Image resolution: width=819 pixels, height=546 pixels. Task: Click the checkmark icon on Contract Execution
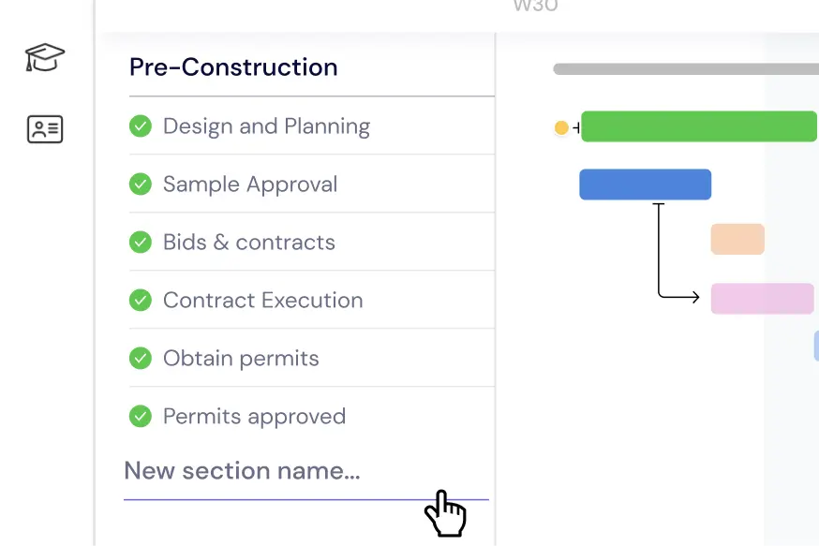[x=141, y=300]
